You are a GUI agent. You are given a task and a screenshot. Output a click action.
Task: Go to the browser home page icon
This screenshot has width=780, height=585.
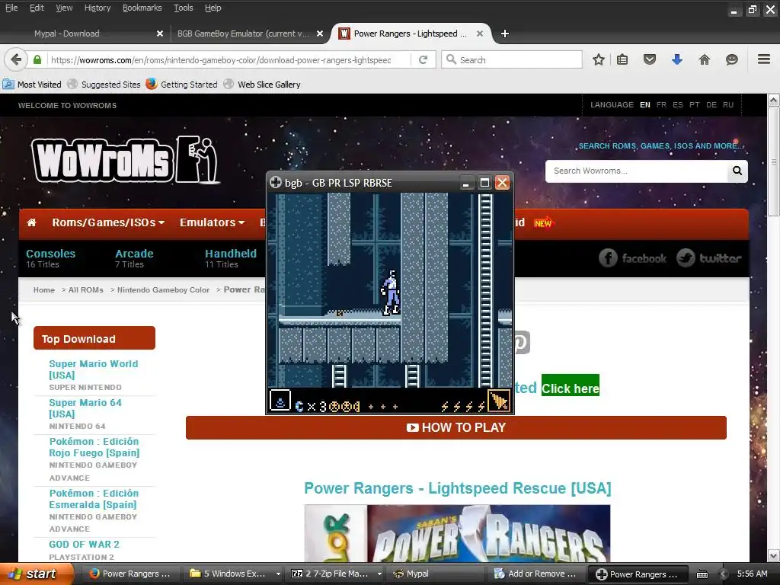705,59
